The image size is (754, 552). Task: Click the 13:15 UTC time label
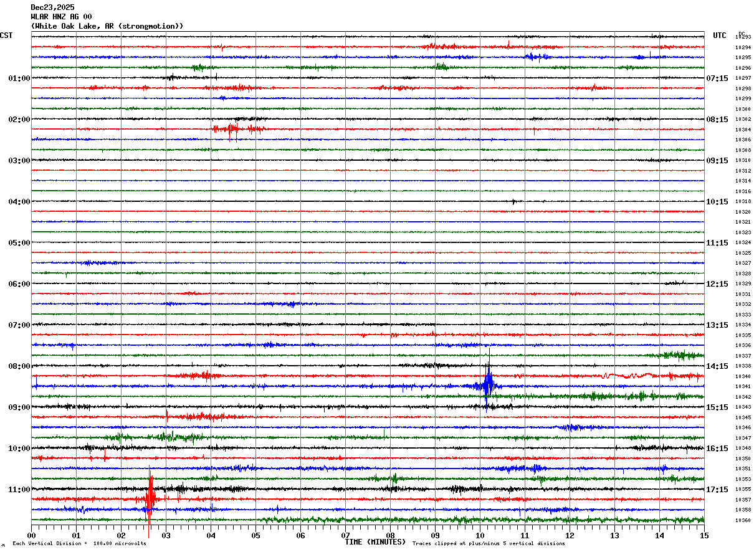717,325
